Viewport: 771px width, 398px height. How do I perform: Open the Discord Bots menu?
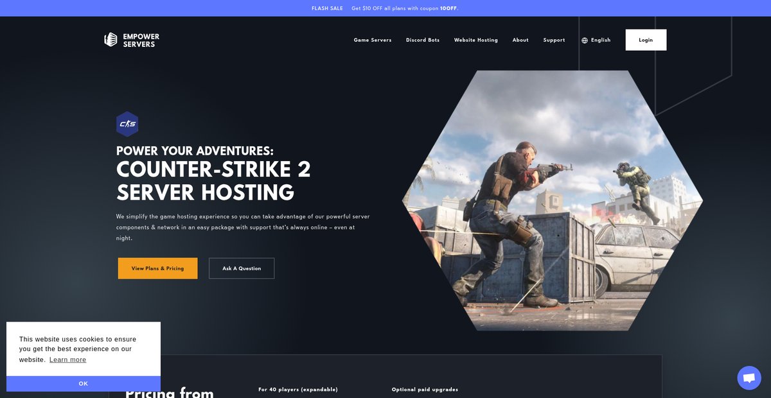click(423, 40)
